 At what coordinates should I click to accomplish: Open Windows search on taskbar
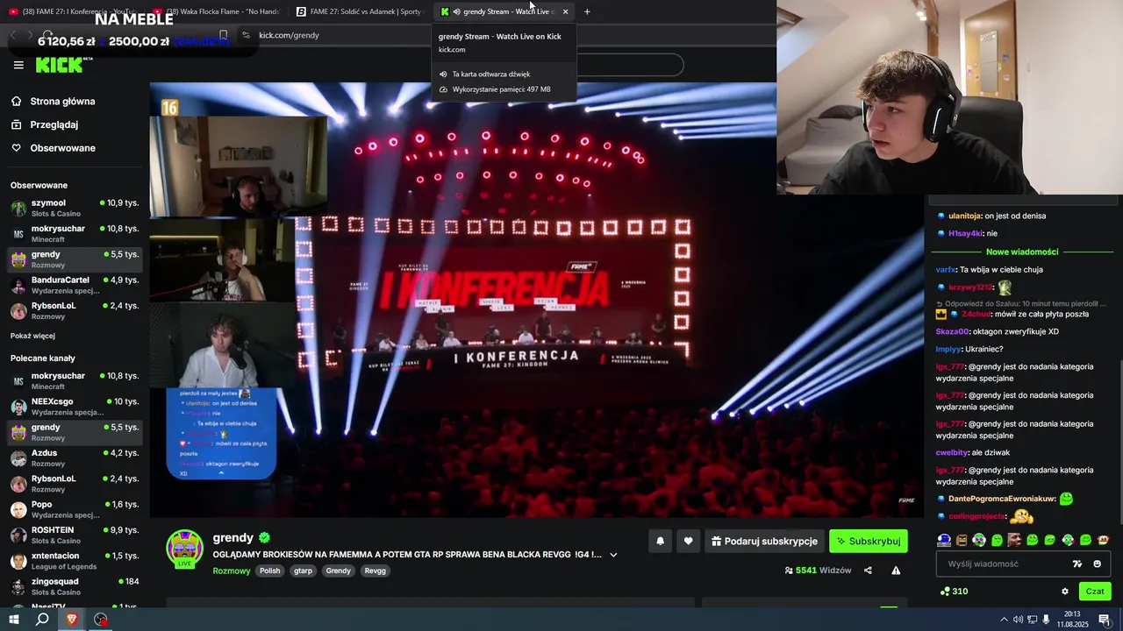[x=42, y=619]
